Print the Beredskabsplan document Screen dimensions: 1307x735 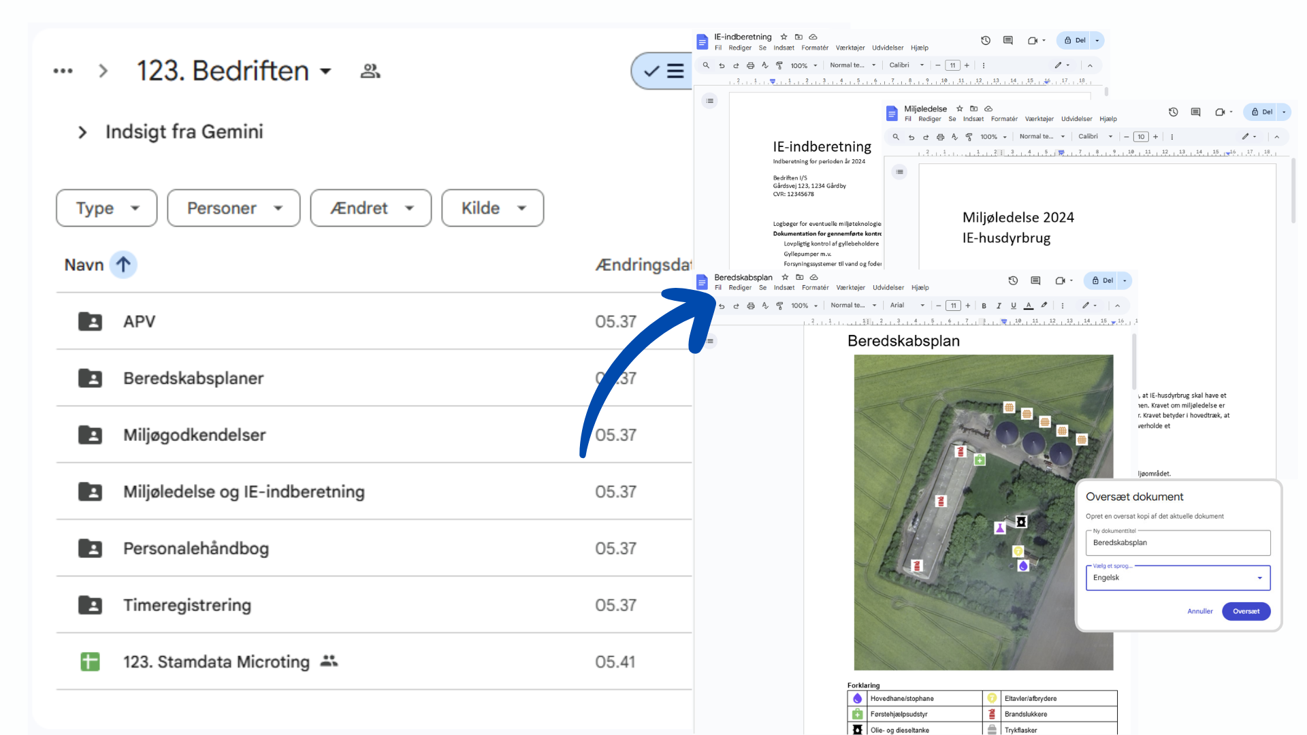tap(751, 306)
